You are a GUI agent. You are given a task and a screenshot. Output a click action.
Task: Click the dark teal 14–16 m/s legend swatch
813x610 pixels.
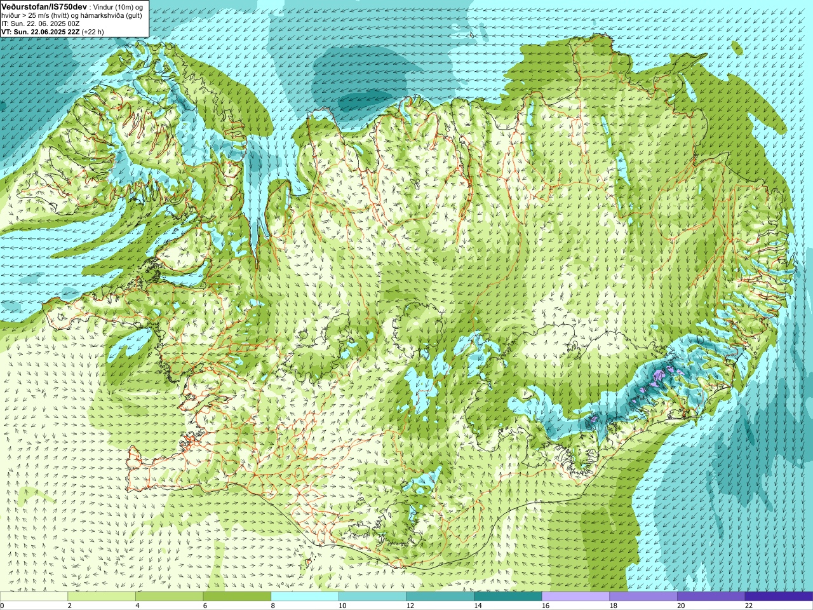pos(508,597)
